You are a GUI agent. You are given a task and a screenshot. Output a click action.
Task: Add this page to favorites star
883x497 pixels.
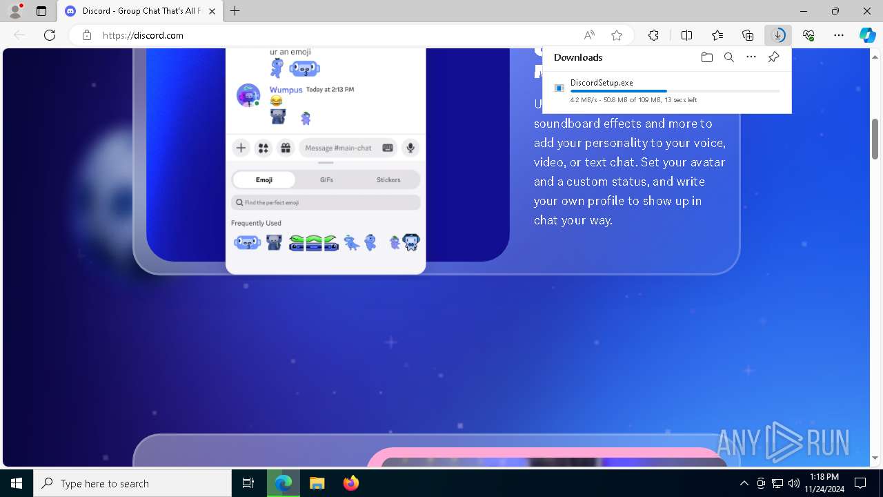point(617,35)
